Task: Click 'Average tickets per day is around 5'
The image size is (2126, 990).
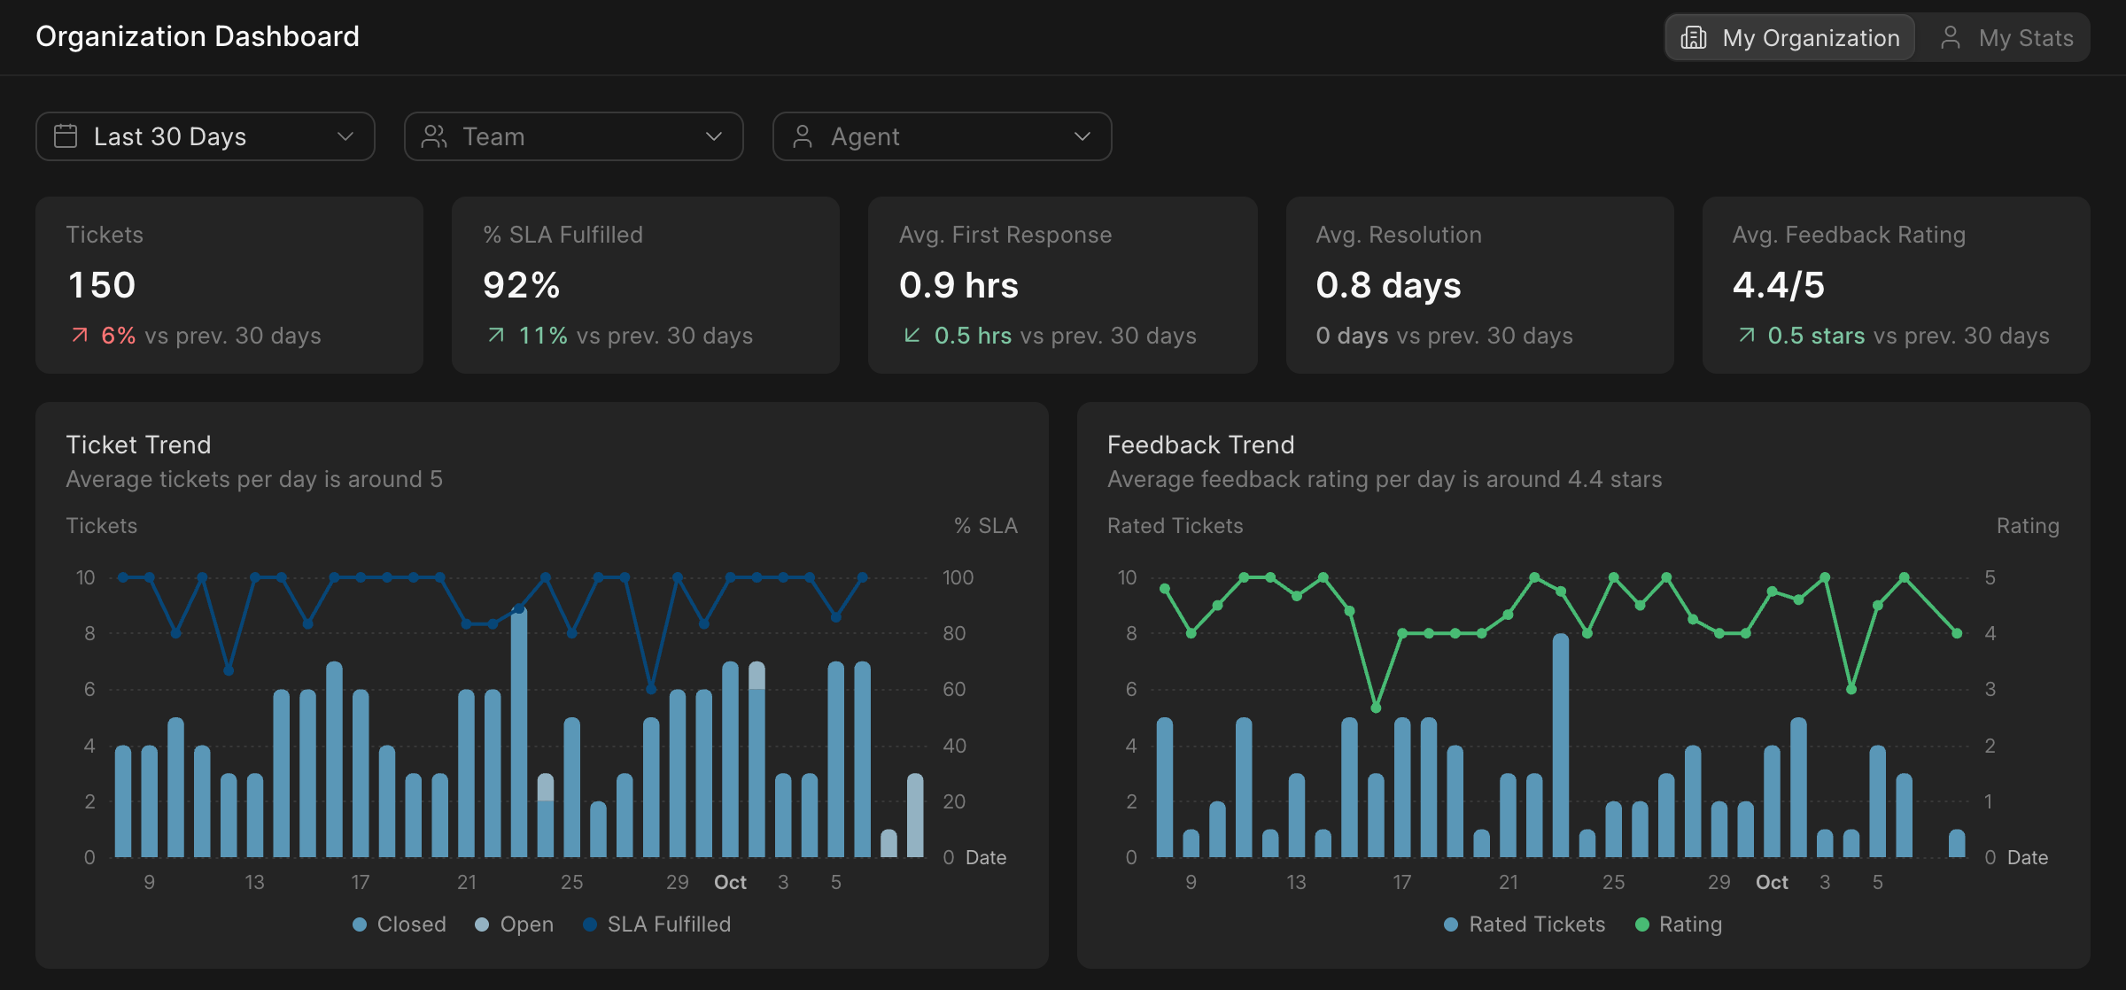Action: pyautogui.click(x=254, y=479)
